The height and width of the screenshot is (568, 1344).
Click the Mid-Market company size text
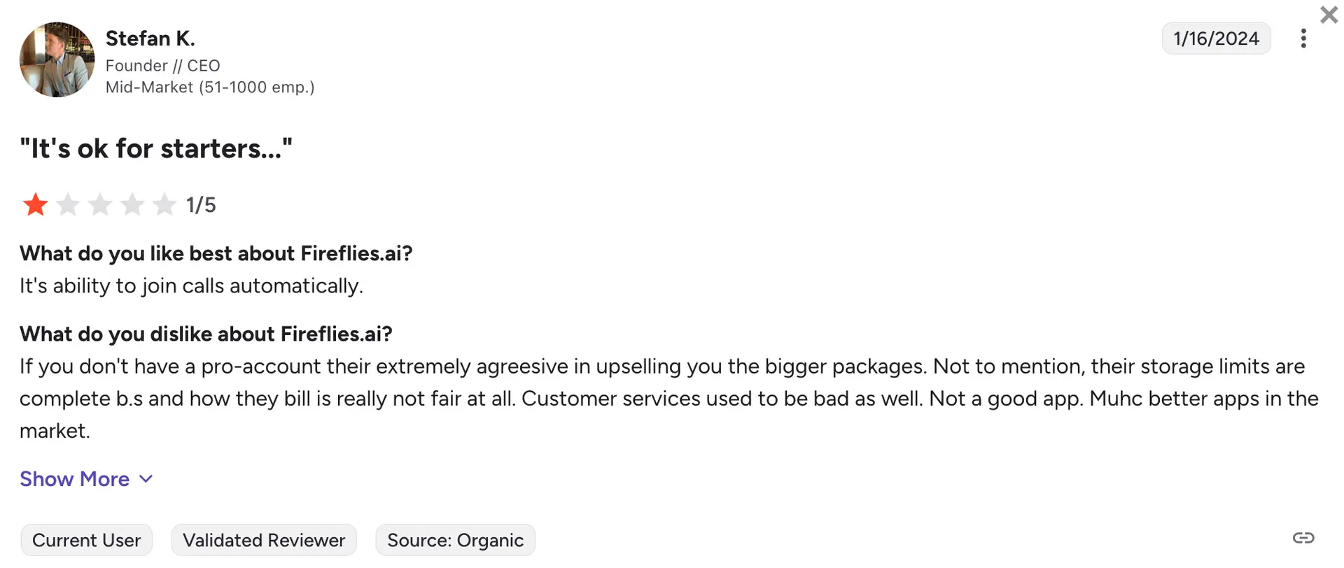(x=210, y=87)
